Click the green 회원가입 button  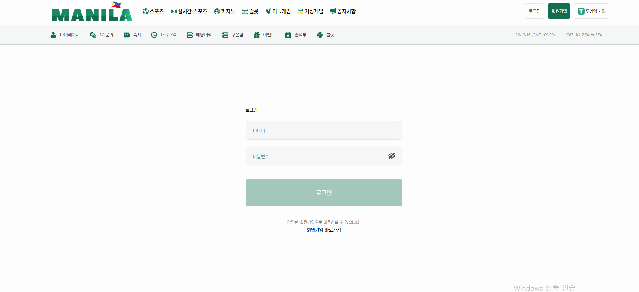tap(559, 11)
